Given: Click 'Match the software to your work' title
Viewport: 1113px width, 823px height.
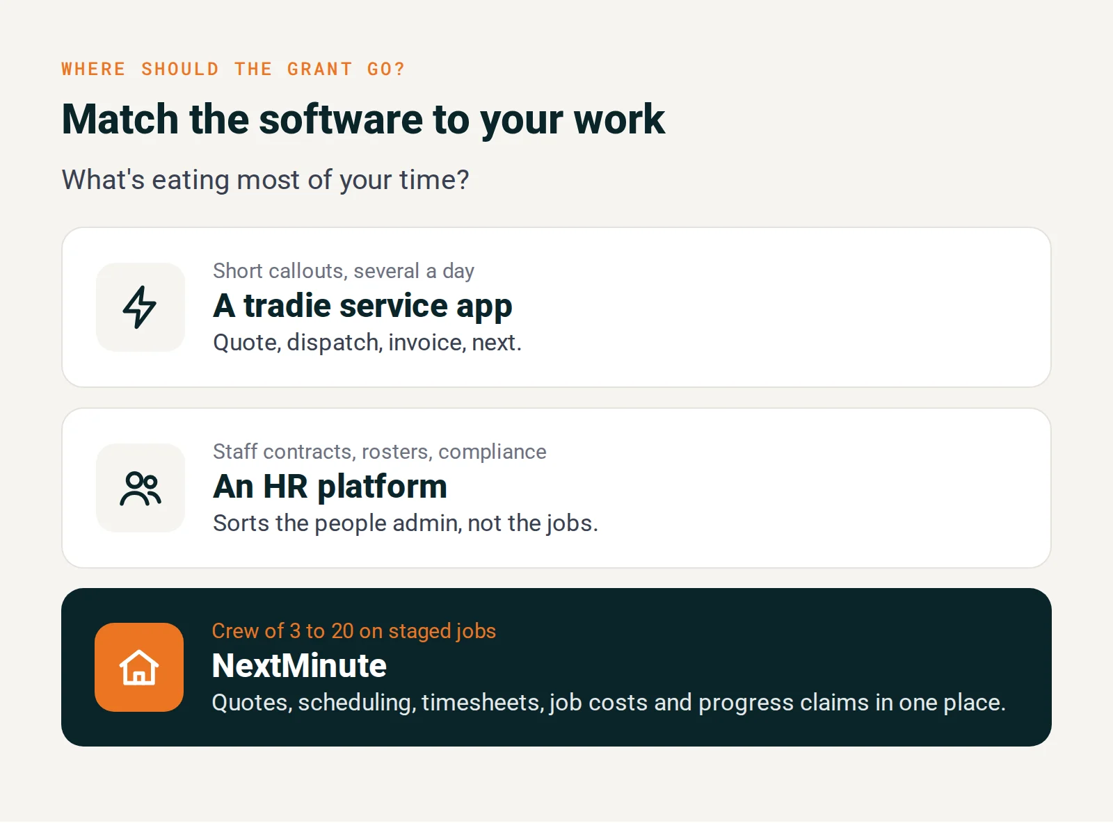Looking at the screenshot, I should pyautogui.click(x=363, y=120).
